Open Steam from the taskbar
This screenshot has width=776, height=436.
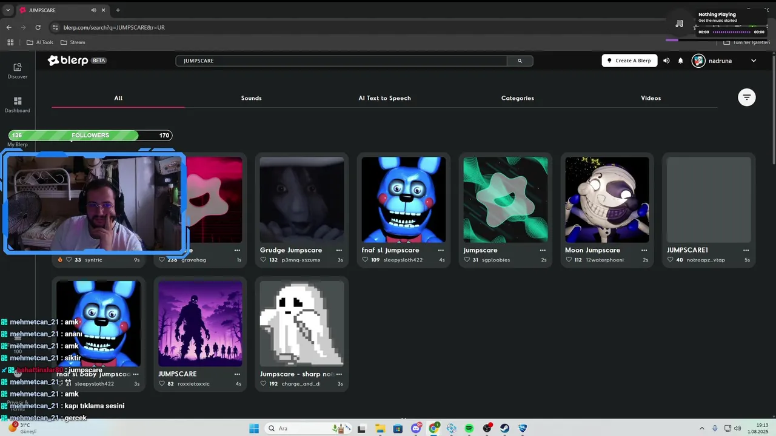point(504,428)
